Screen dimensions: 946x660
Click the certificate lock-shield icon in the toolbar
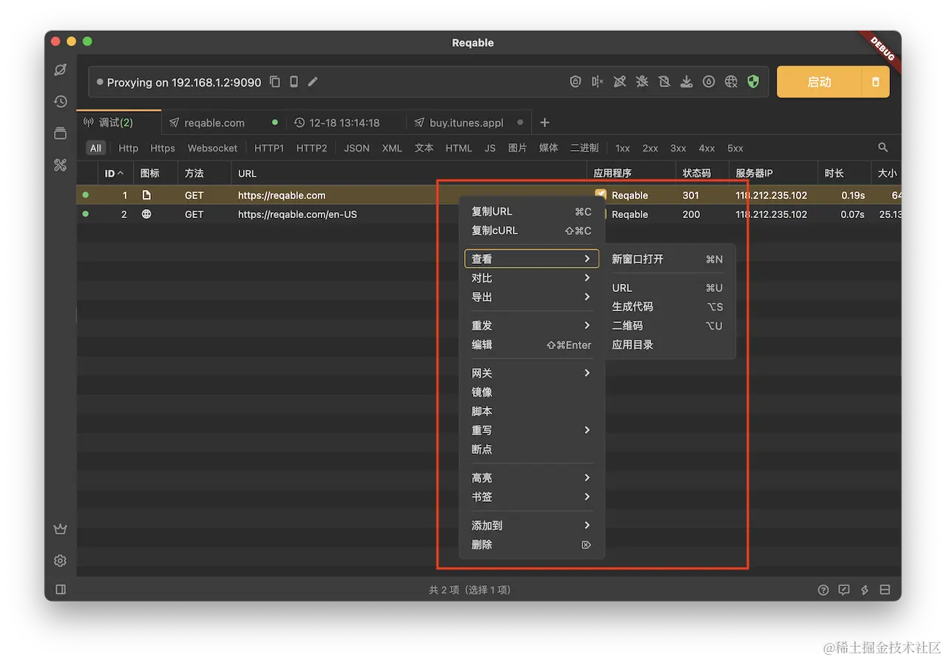click(x=575, y=82)
